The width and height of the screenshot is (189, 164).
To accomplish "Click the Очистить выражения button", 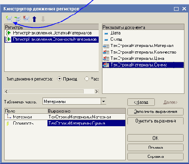I will click(155, 121).
